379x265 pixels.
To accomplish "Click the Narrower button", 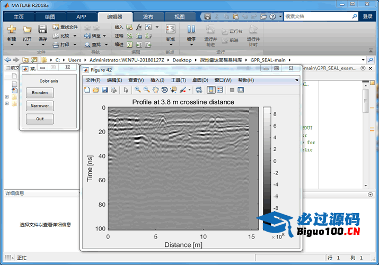I will tap(40, 106).
